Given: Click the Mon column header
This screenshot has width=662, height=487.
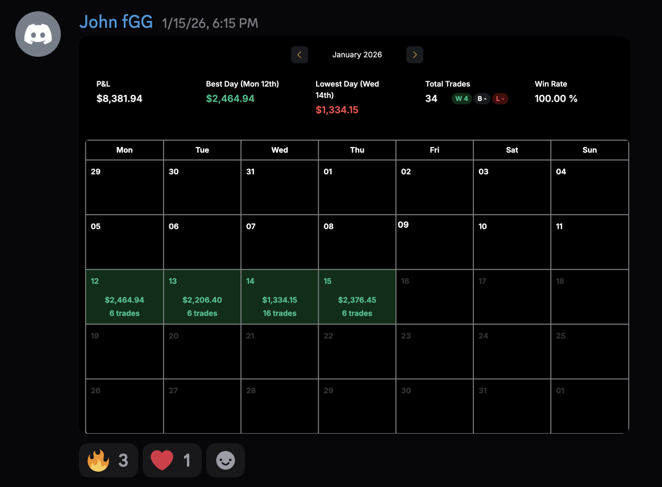Looking at the screenshot, I should pos(124,150).
